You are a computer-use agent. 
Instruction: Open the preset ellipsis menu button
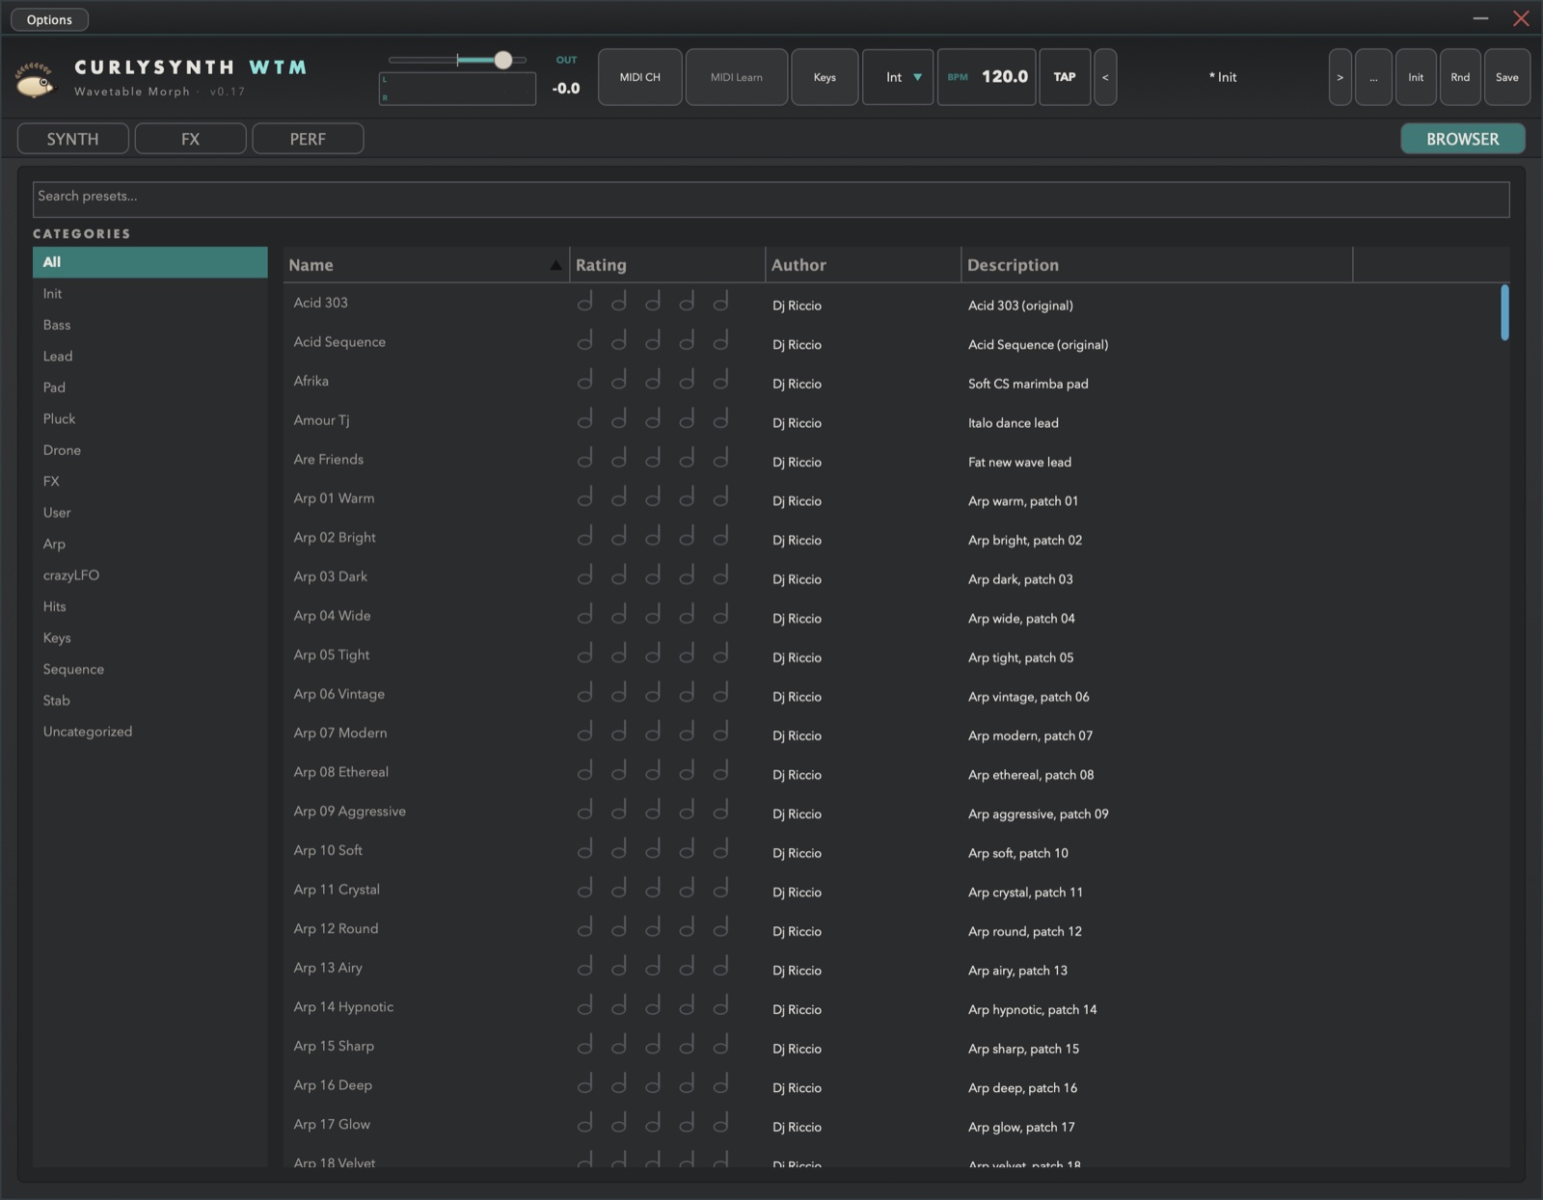(x=1373, y=77)
